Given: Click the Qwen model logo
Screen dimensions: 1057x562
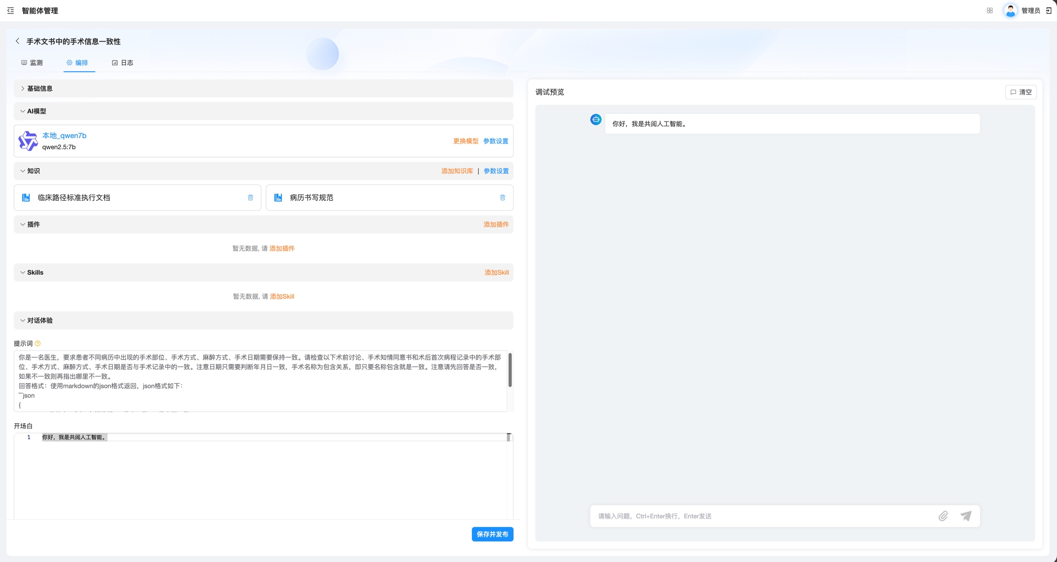Looking at the screenshot, I should pyautogui.click(x=28, y=141).
